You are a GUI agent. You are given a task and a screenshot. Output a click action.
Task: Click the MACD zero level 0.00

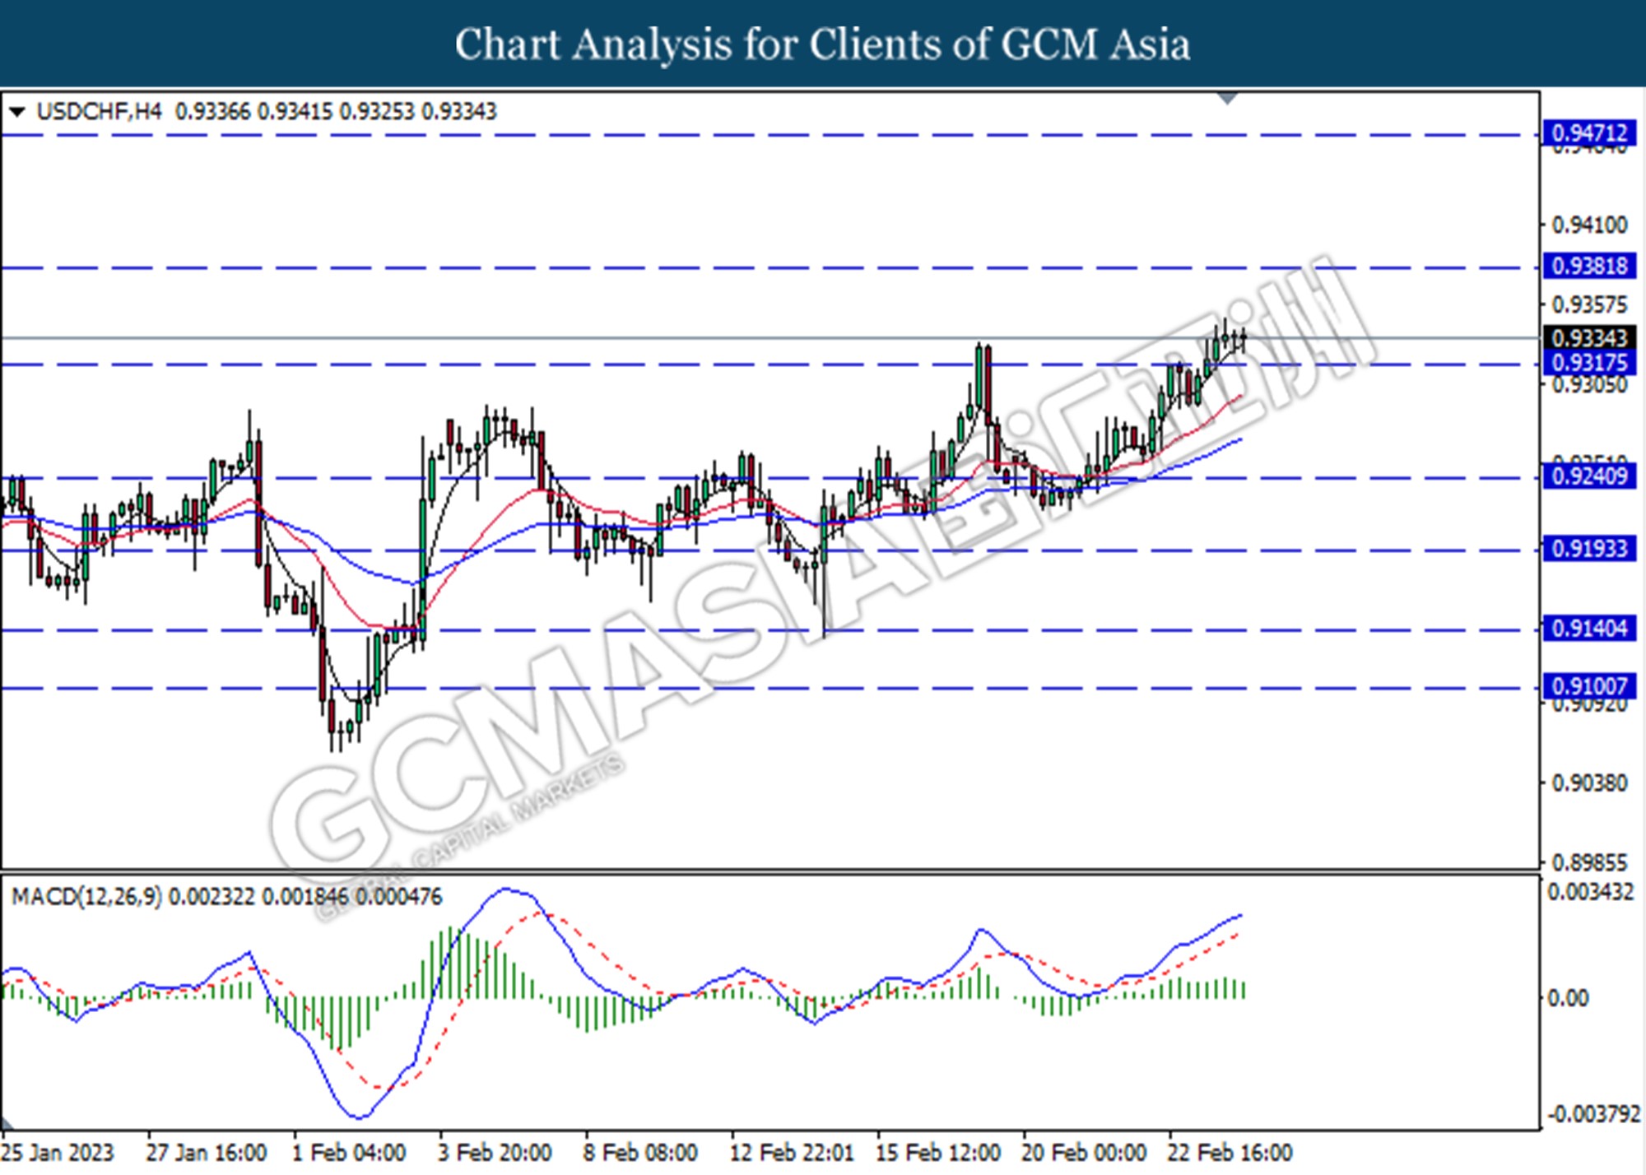coord(1568,998)
